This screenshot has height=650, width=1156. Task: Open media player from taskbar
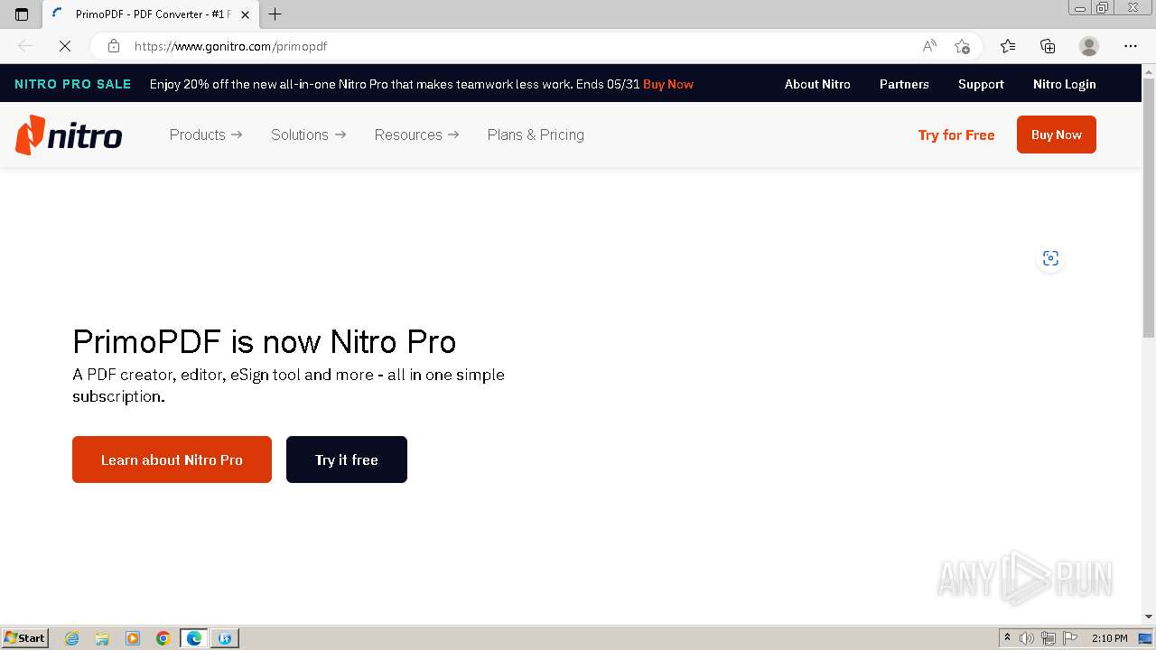133,638
